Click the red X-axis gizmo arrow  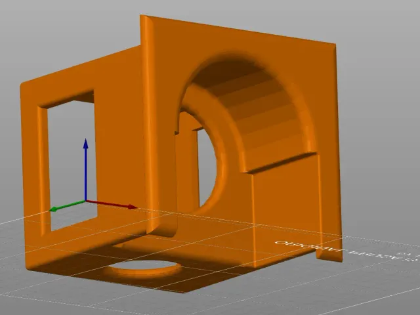(112, 204)
